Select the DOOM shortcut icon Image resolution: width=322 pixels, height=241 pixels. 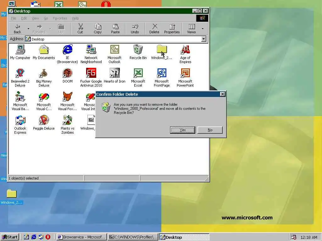point(67,76)
